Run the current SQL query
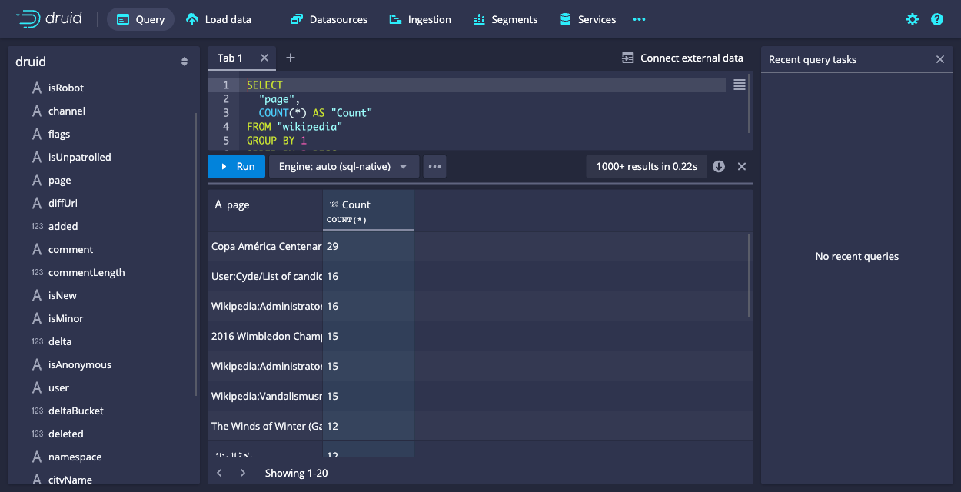The image size is (961, 492). point(236,166)
